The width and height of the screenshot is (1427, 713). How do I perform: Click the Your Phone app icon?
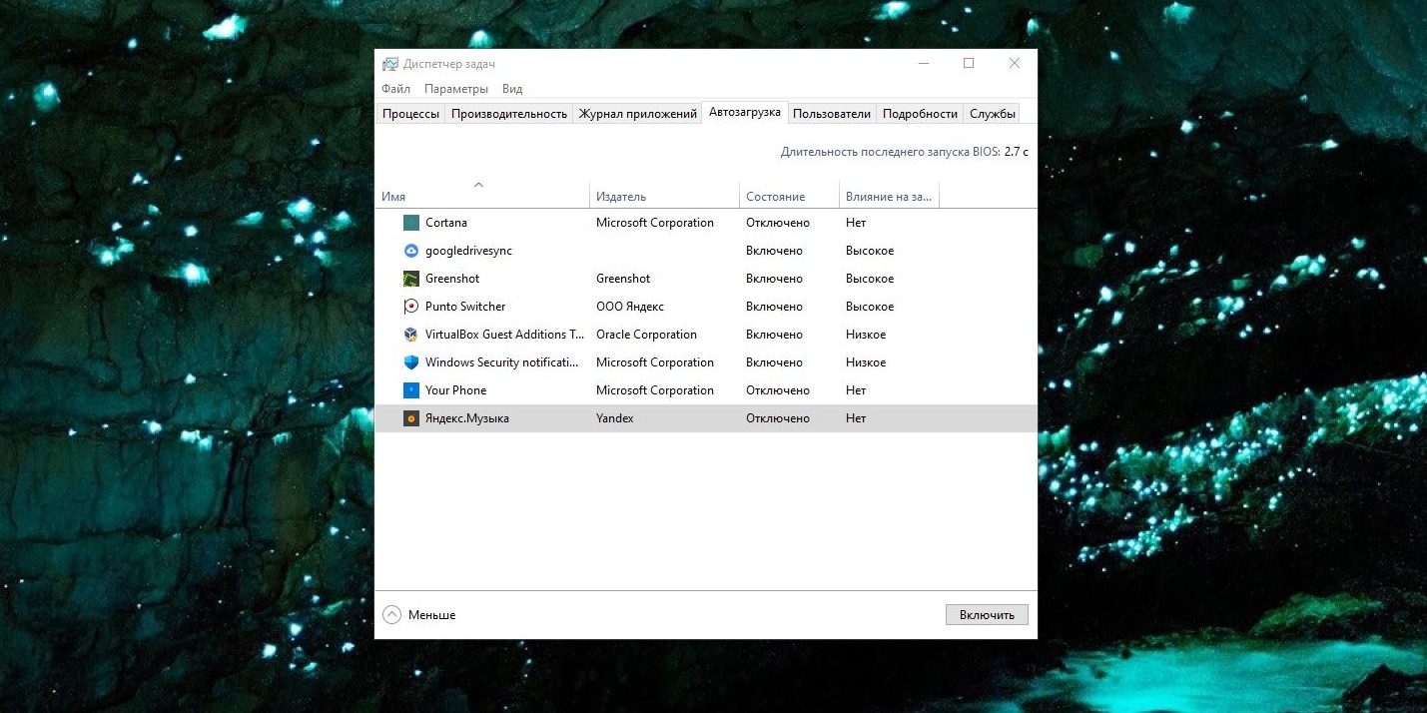coord(412,390)
